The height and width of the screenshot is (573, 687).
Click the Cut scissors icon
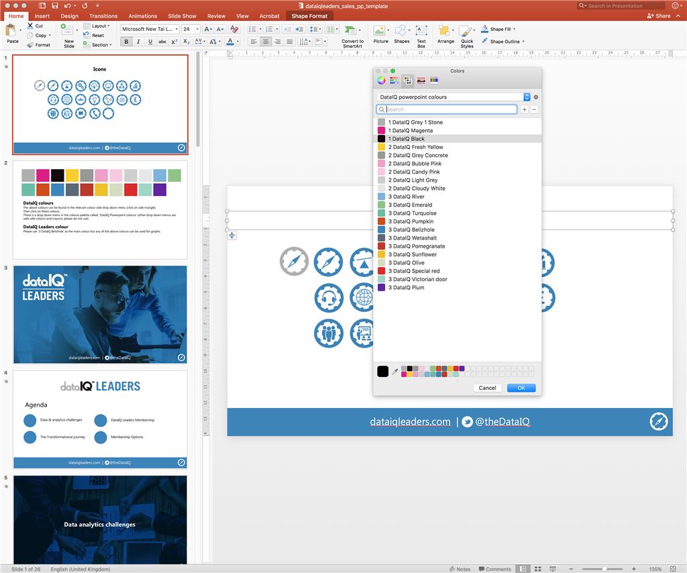(30, 26)
